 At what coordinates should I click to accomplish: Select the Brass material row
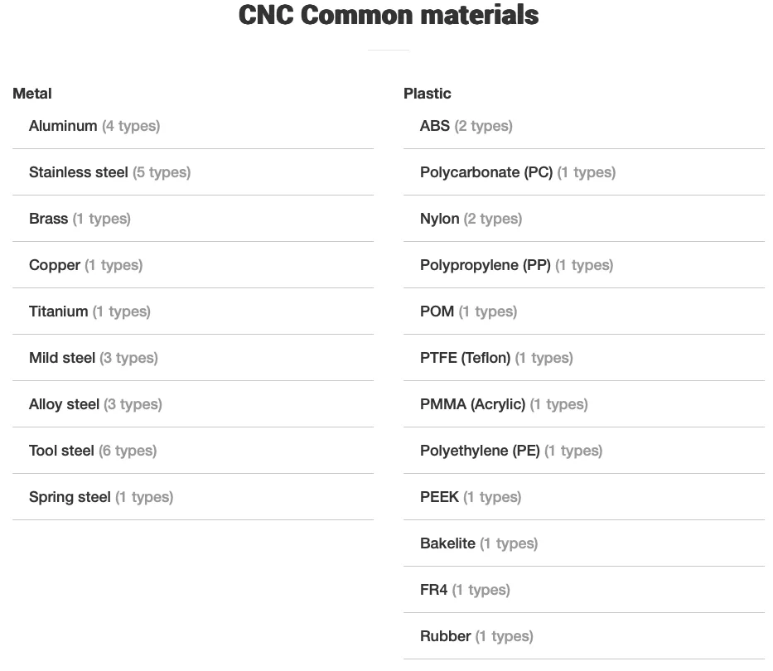[x=193, y=219]
